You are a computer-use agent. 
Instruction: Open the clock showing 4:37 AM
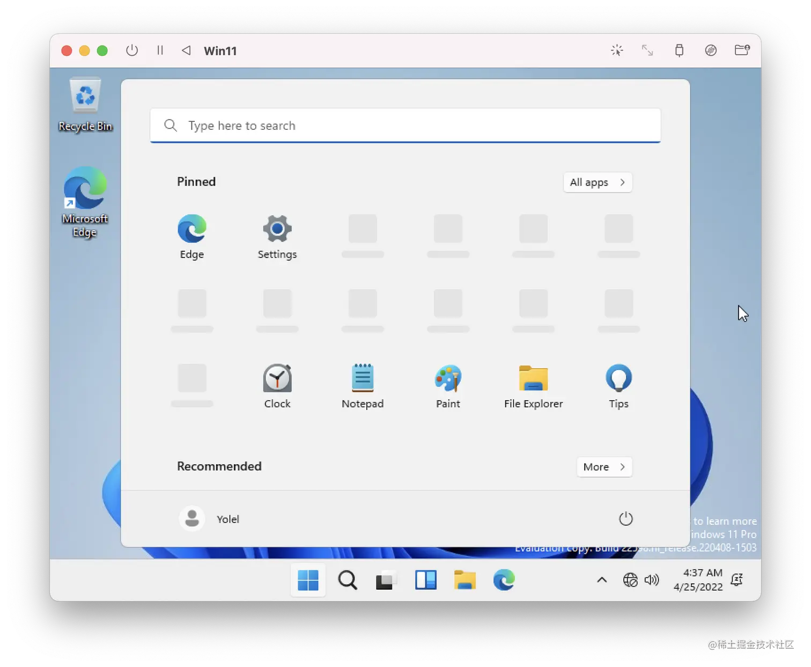point(698,580)
